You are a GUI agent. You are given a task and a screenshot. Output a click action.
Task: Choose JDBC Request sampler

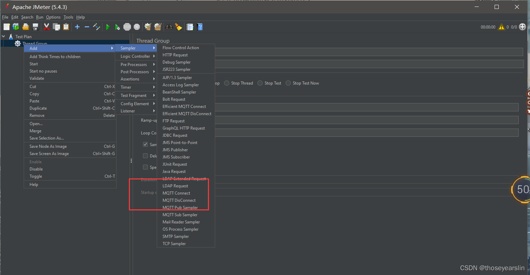pyautogui.click(x=186, y=135)
